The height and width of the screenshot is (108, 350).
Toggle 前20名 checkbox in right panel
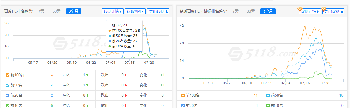click(x=183, y=106)
